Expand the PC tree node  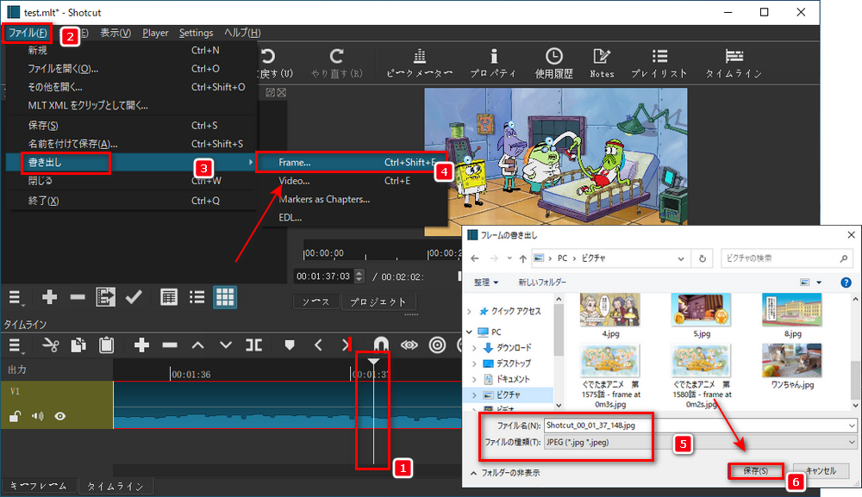coord(469,332)
